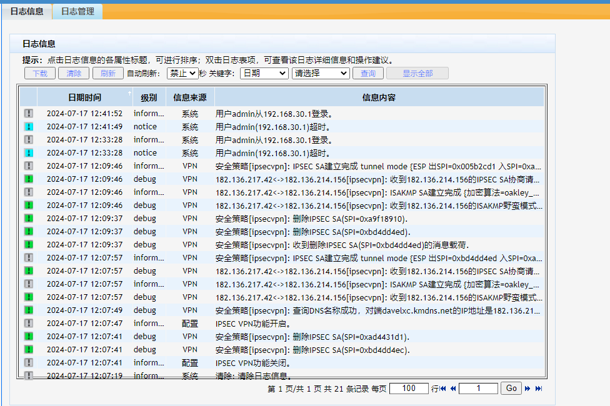Image resolution: width=610 pixels, height=406 pixels.
Task: Open the 自动刷新 interval dropdown
Action: (x=182, y=74)
